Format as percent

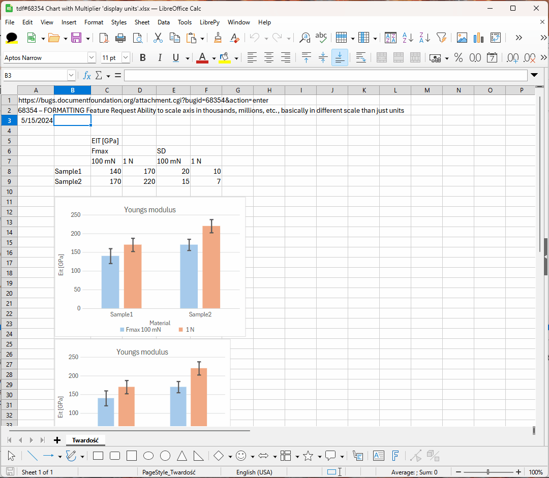point(459,58)
